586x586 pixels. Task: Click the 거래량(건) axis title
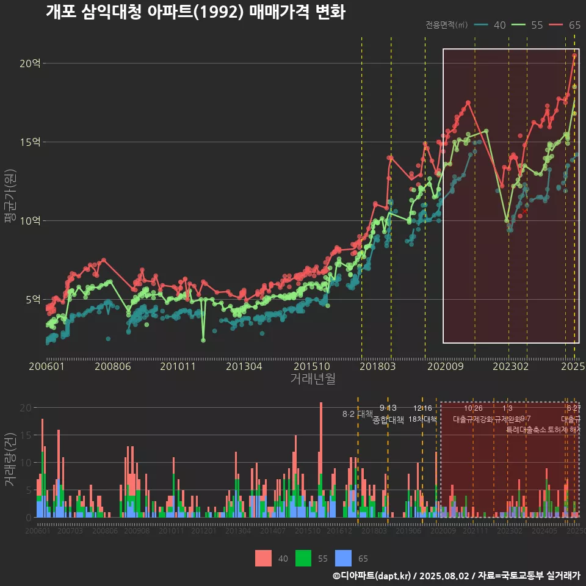(10, 460)
